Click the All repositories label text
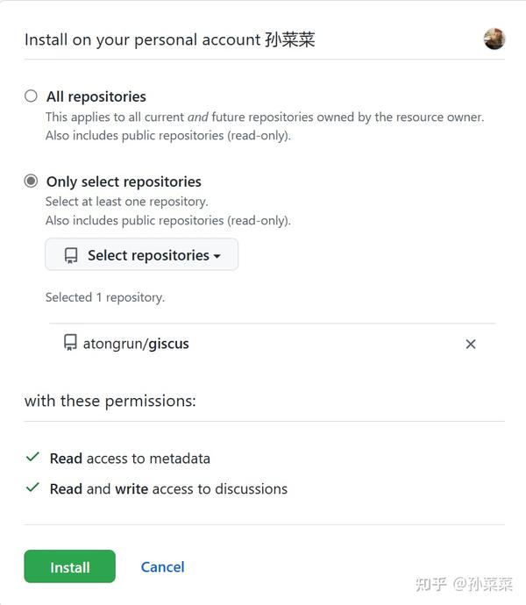Image resolution: width=526 pixels, height=605 pixels. point(96,96)
